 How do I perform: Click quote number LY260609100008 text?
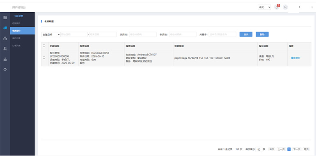pyautogui.click(x=60, y=56)
